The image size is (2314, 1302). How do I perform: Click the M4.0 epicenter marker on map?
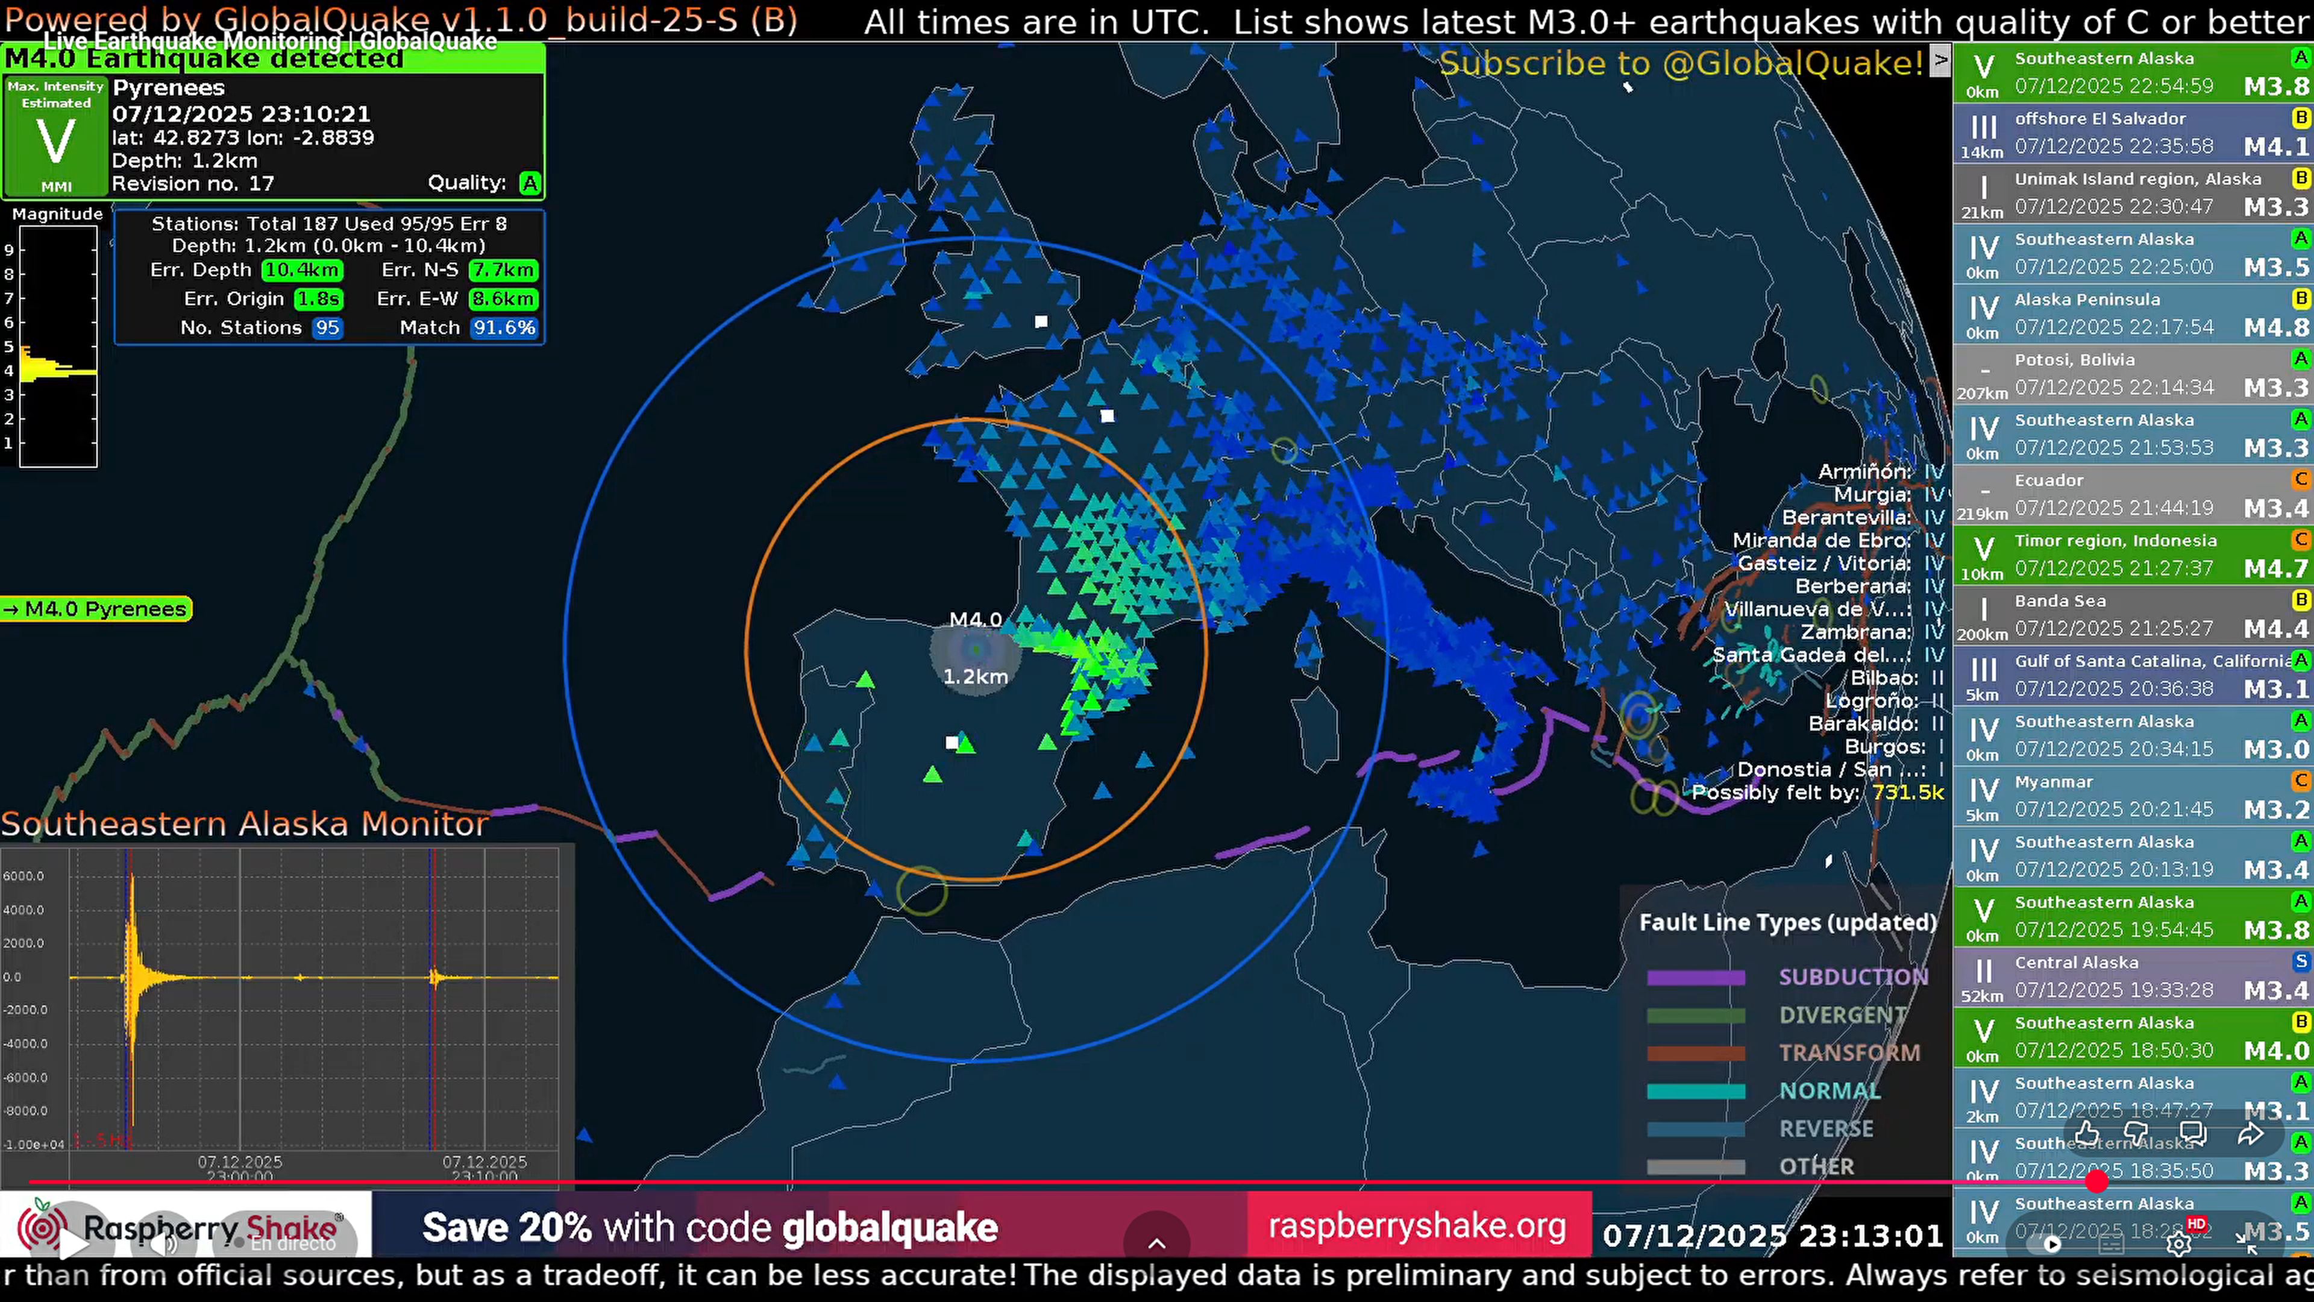tap(976, 649)
